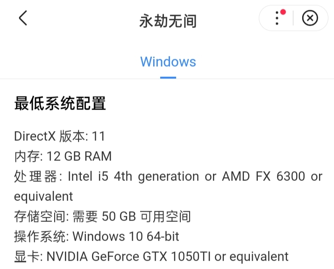Viewport: 334px width, 269px height.
Task: Click the NVIDIA GeForce GTX 1050TI text
Action: tap(128, 256)
